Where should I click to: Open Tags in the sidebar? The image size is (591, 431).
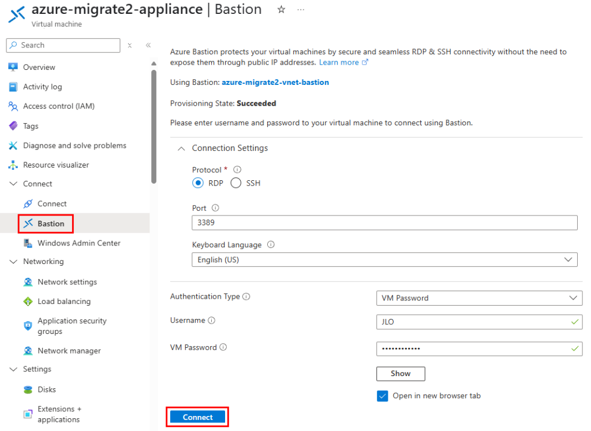coord(31,126)
